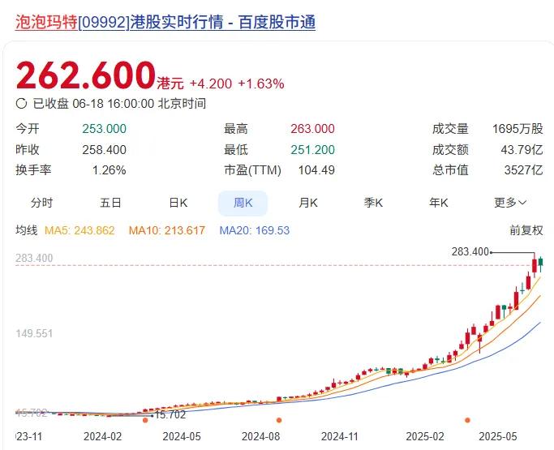554x450 pixels.
Task: Click the 2024-02 x-axis date label
Action: tap(102, 436)
